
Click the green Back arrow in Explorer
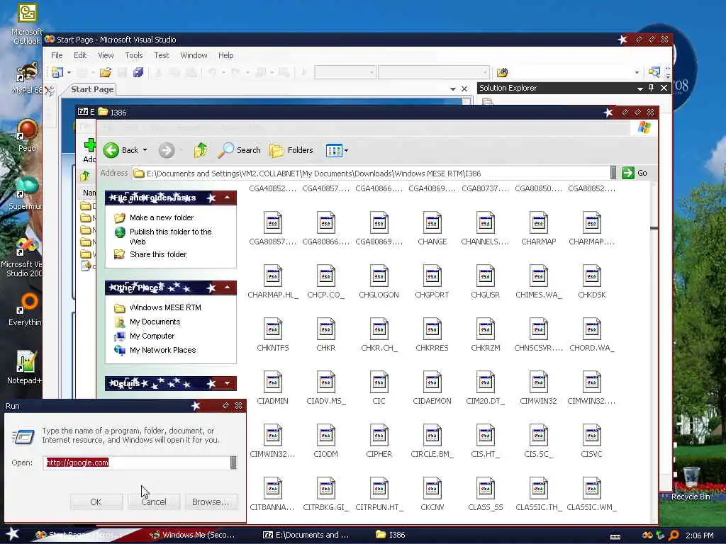(x=111, y=150)
